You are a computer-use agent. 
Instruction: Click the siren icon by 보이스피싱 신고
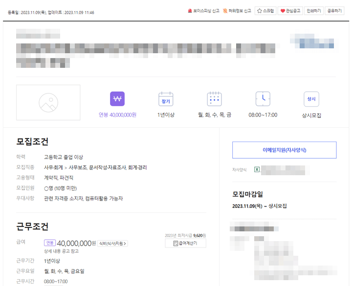[x=190, y=11]
